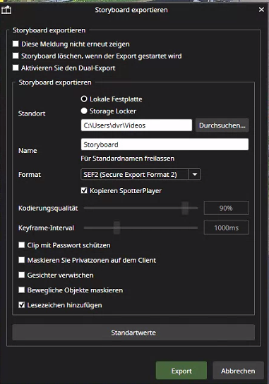This screenshot has width=269, height=384.
Task: Close the Storyboard exportieren dialog
Action: (261, 10)
